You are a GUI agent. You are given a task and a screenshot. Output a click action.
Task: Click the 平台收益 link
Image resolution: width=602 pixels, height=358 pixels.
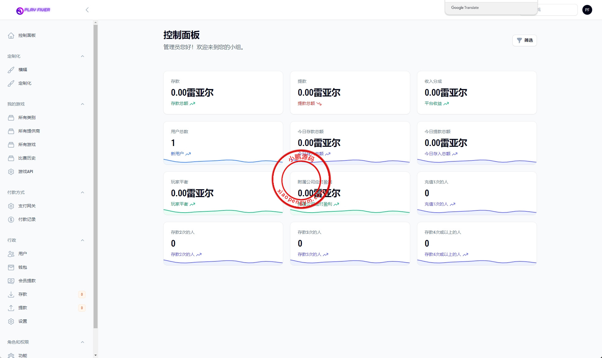(x=433, y=104)
